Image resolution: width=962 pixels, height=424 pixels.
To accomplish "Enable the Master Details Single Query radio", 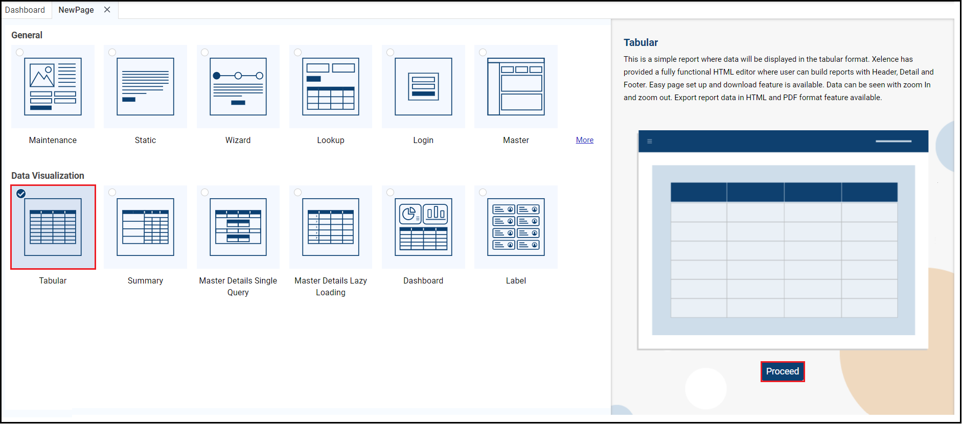I will 204,193.
